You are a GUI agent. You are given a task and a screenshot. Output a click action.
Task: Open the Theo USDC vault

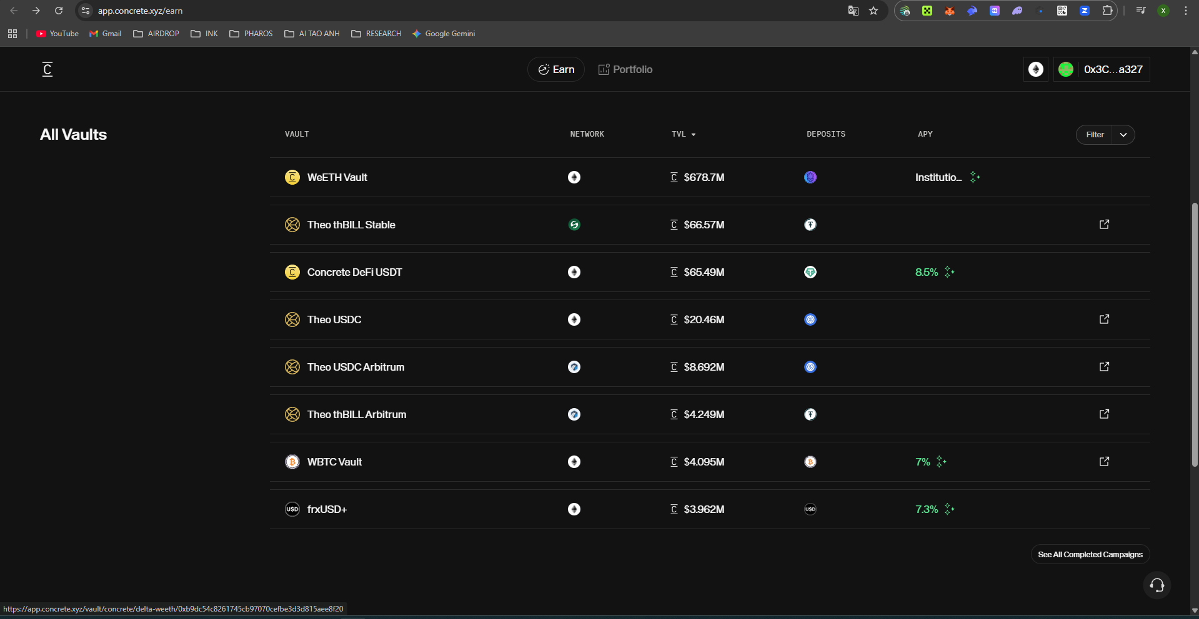pyautogui.click(x=710, y=319)
